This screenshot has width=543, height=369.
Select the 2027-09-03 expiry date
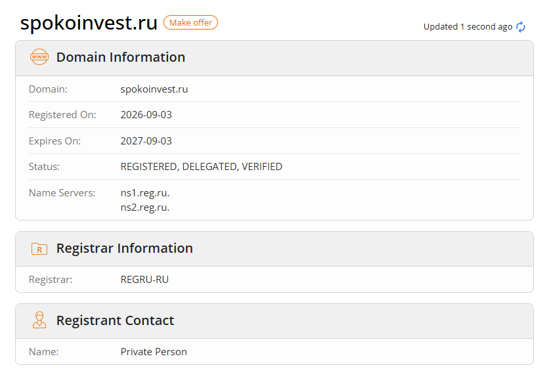point(146,141)
